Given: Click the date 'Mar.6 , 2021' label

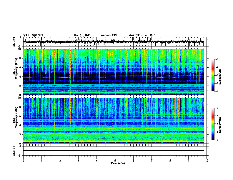Looking at the screenshot, I should pos(82,35).
